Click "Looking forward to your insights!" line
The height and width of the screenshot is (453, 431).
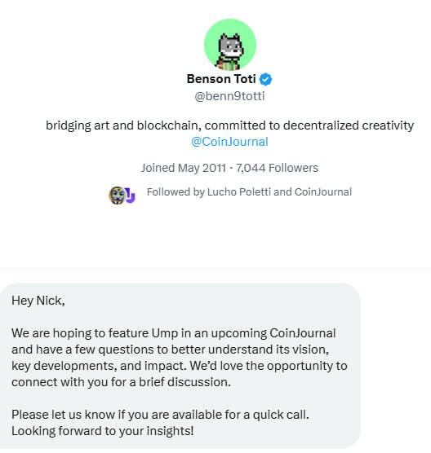(103, 431)
